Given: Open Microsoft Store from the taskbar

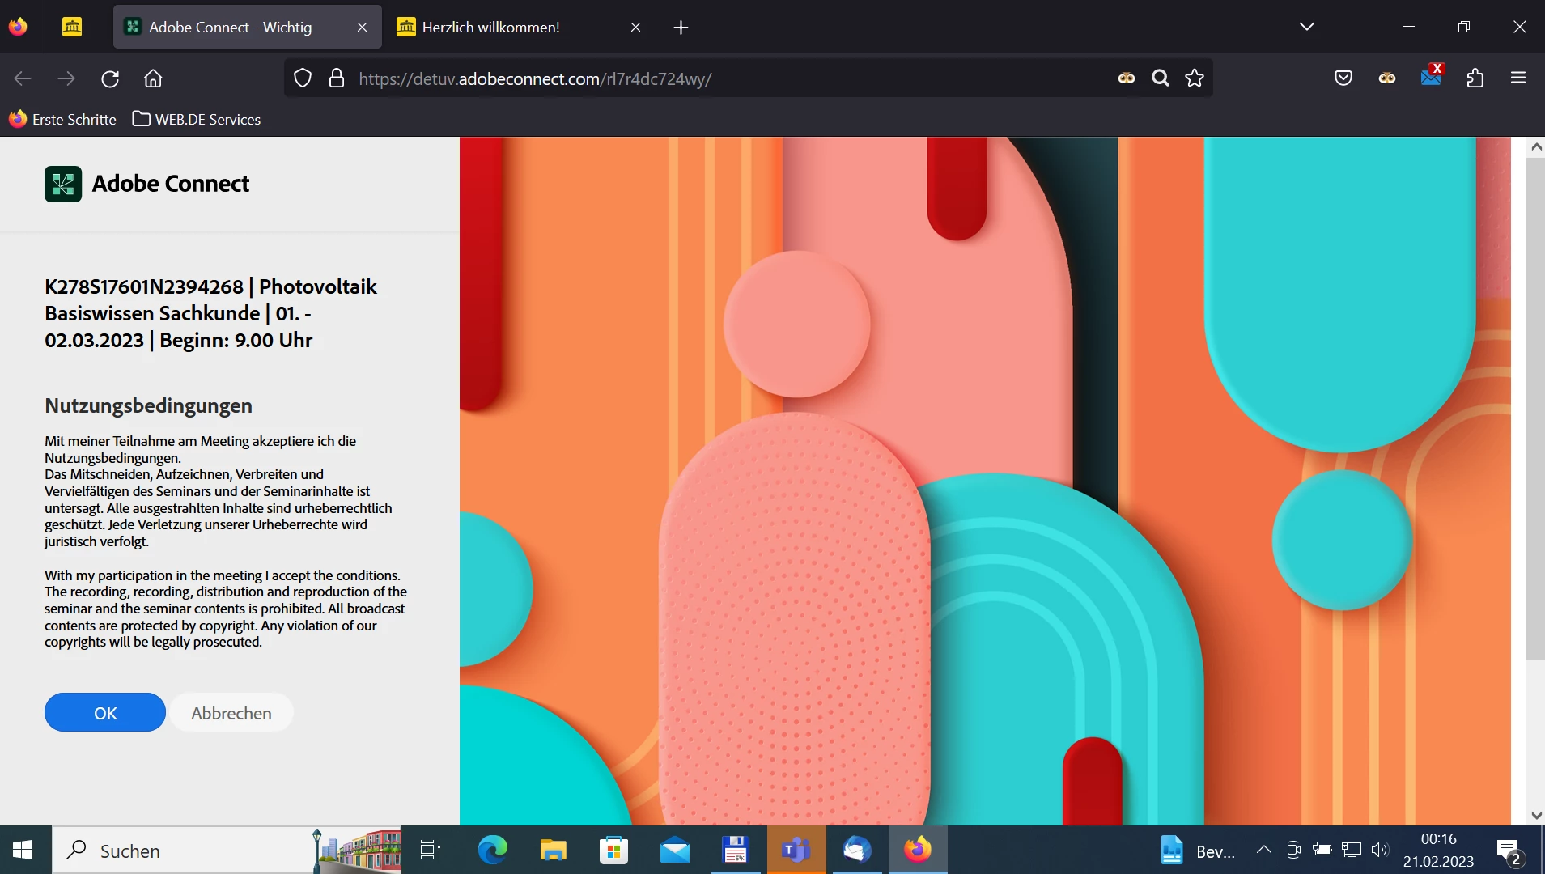Looking at the screenshot, I should 613,850.
